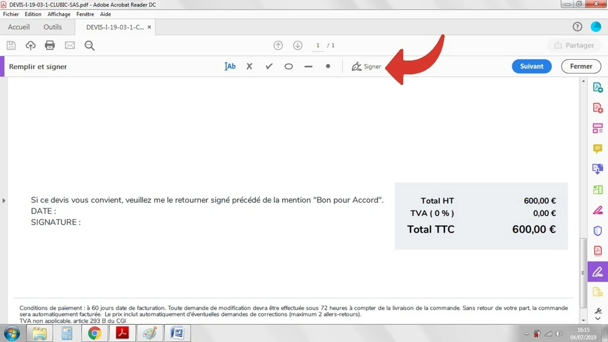Click the Fermer button

581,66
